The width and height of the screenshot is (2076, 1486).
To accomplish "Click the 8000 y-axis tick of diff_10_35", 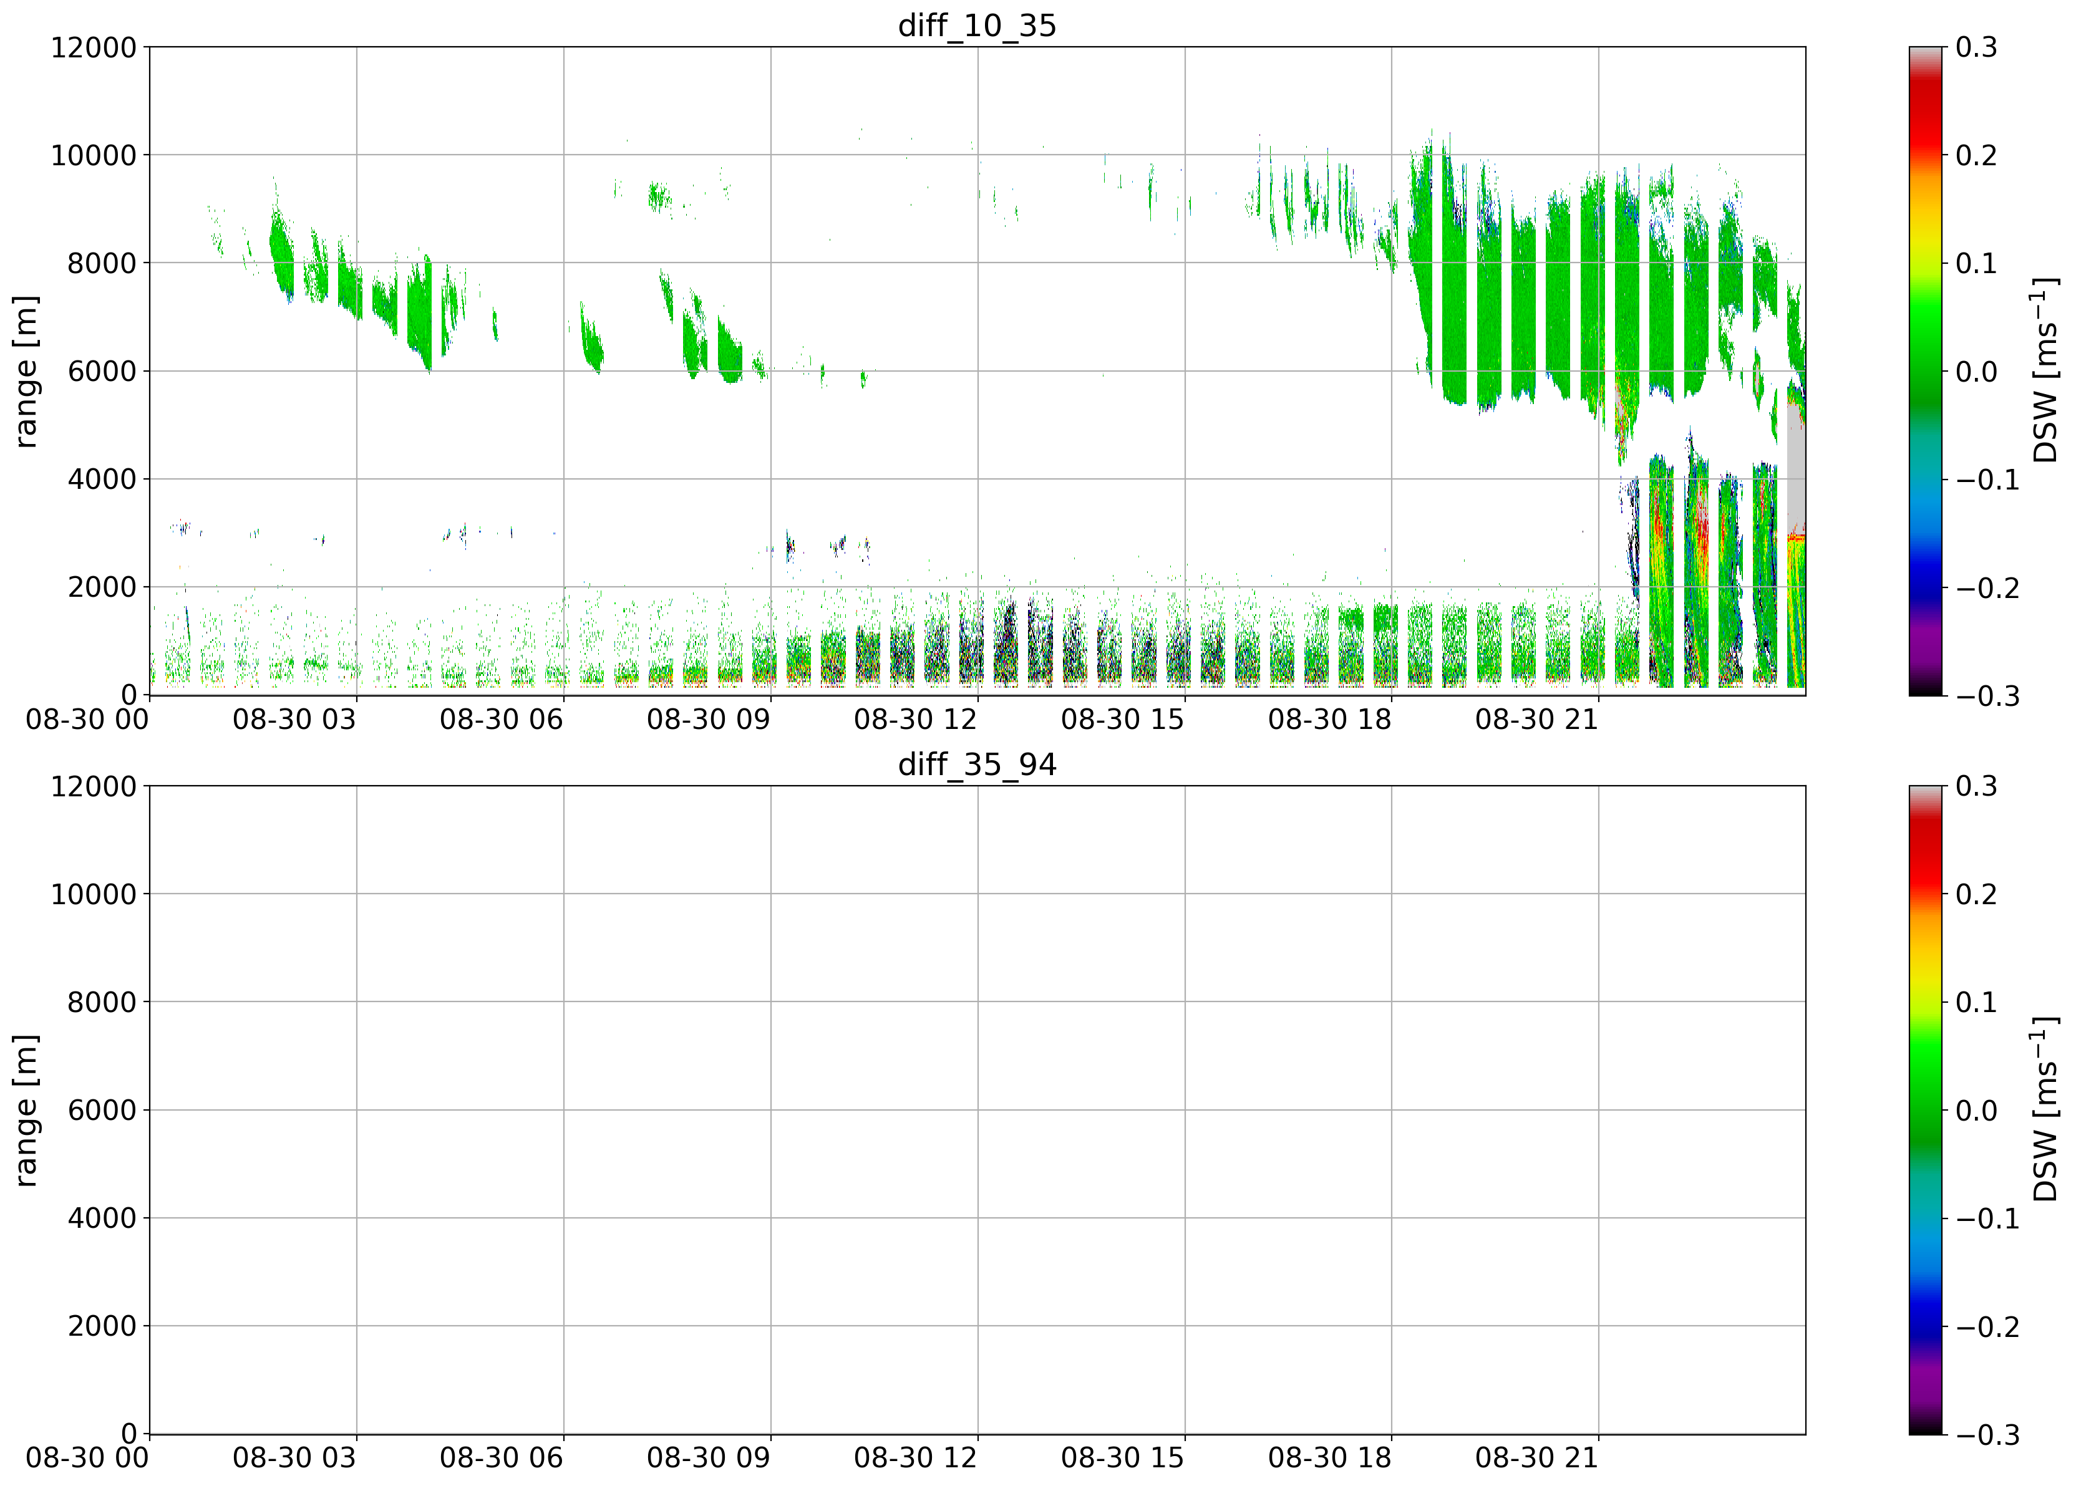I will point(102,264).
